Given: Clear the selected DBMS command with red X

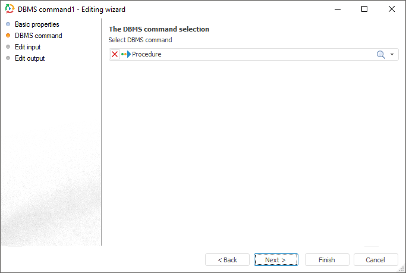Looking at the screenshot, I should point(115,54).
